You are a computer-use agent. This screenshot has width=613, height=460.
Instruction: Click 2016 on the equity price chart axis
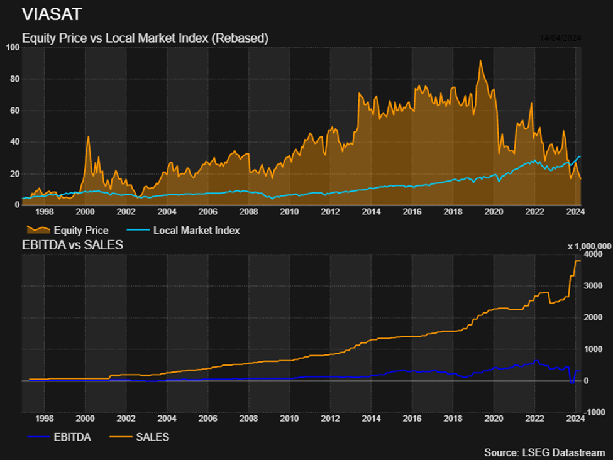412,212
